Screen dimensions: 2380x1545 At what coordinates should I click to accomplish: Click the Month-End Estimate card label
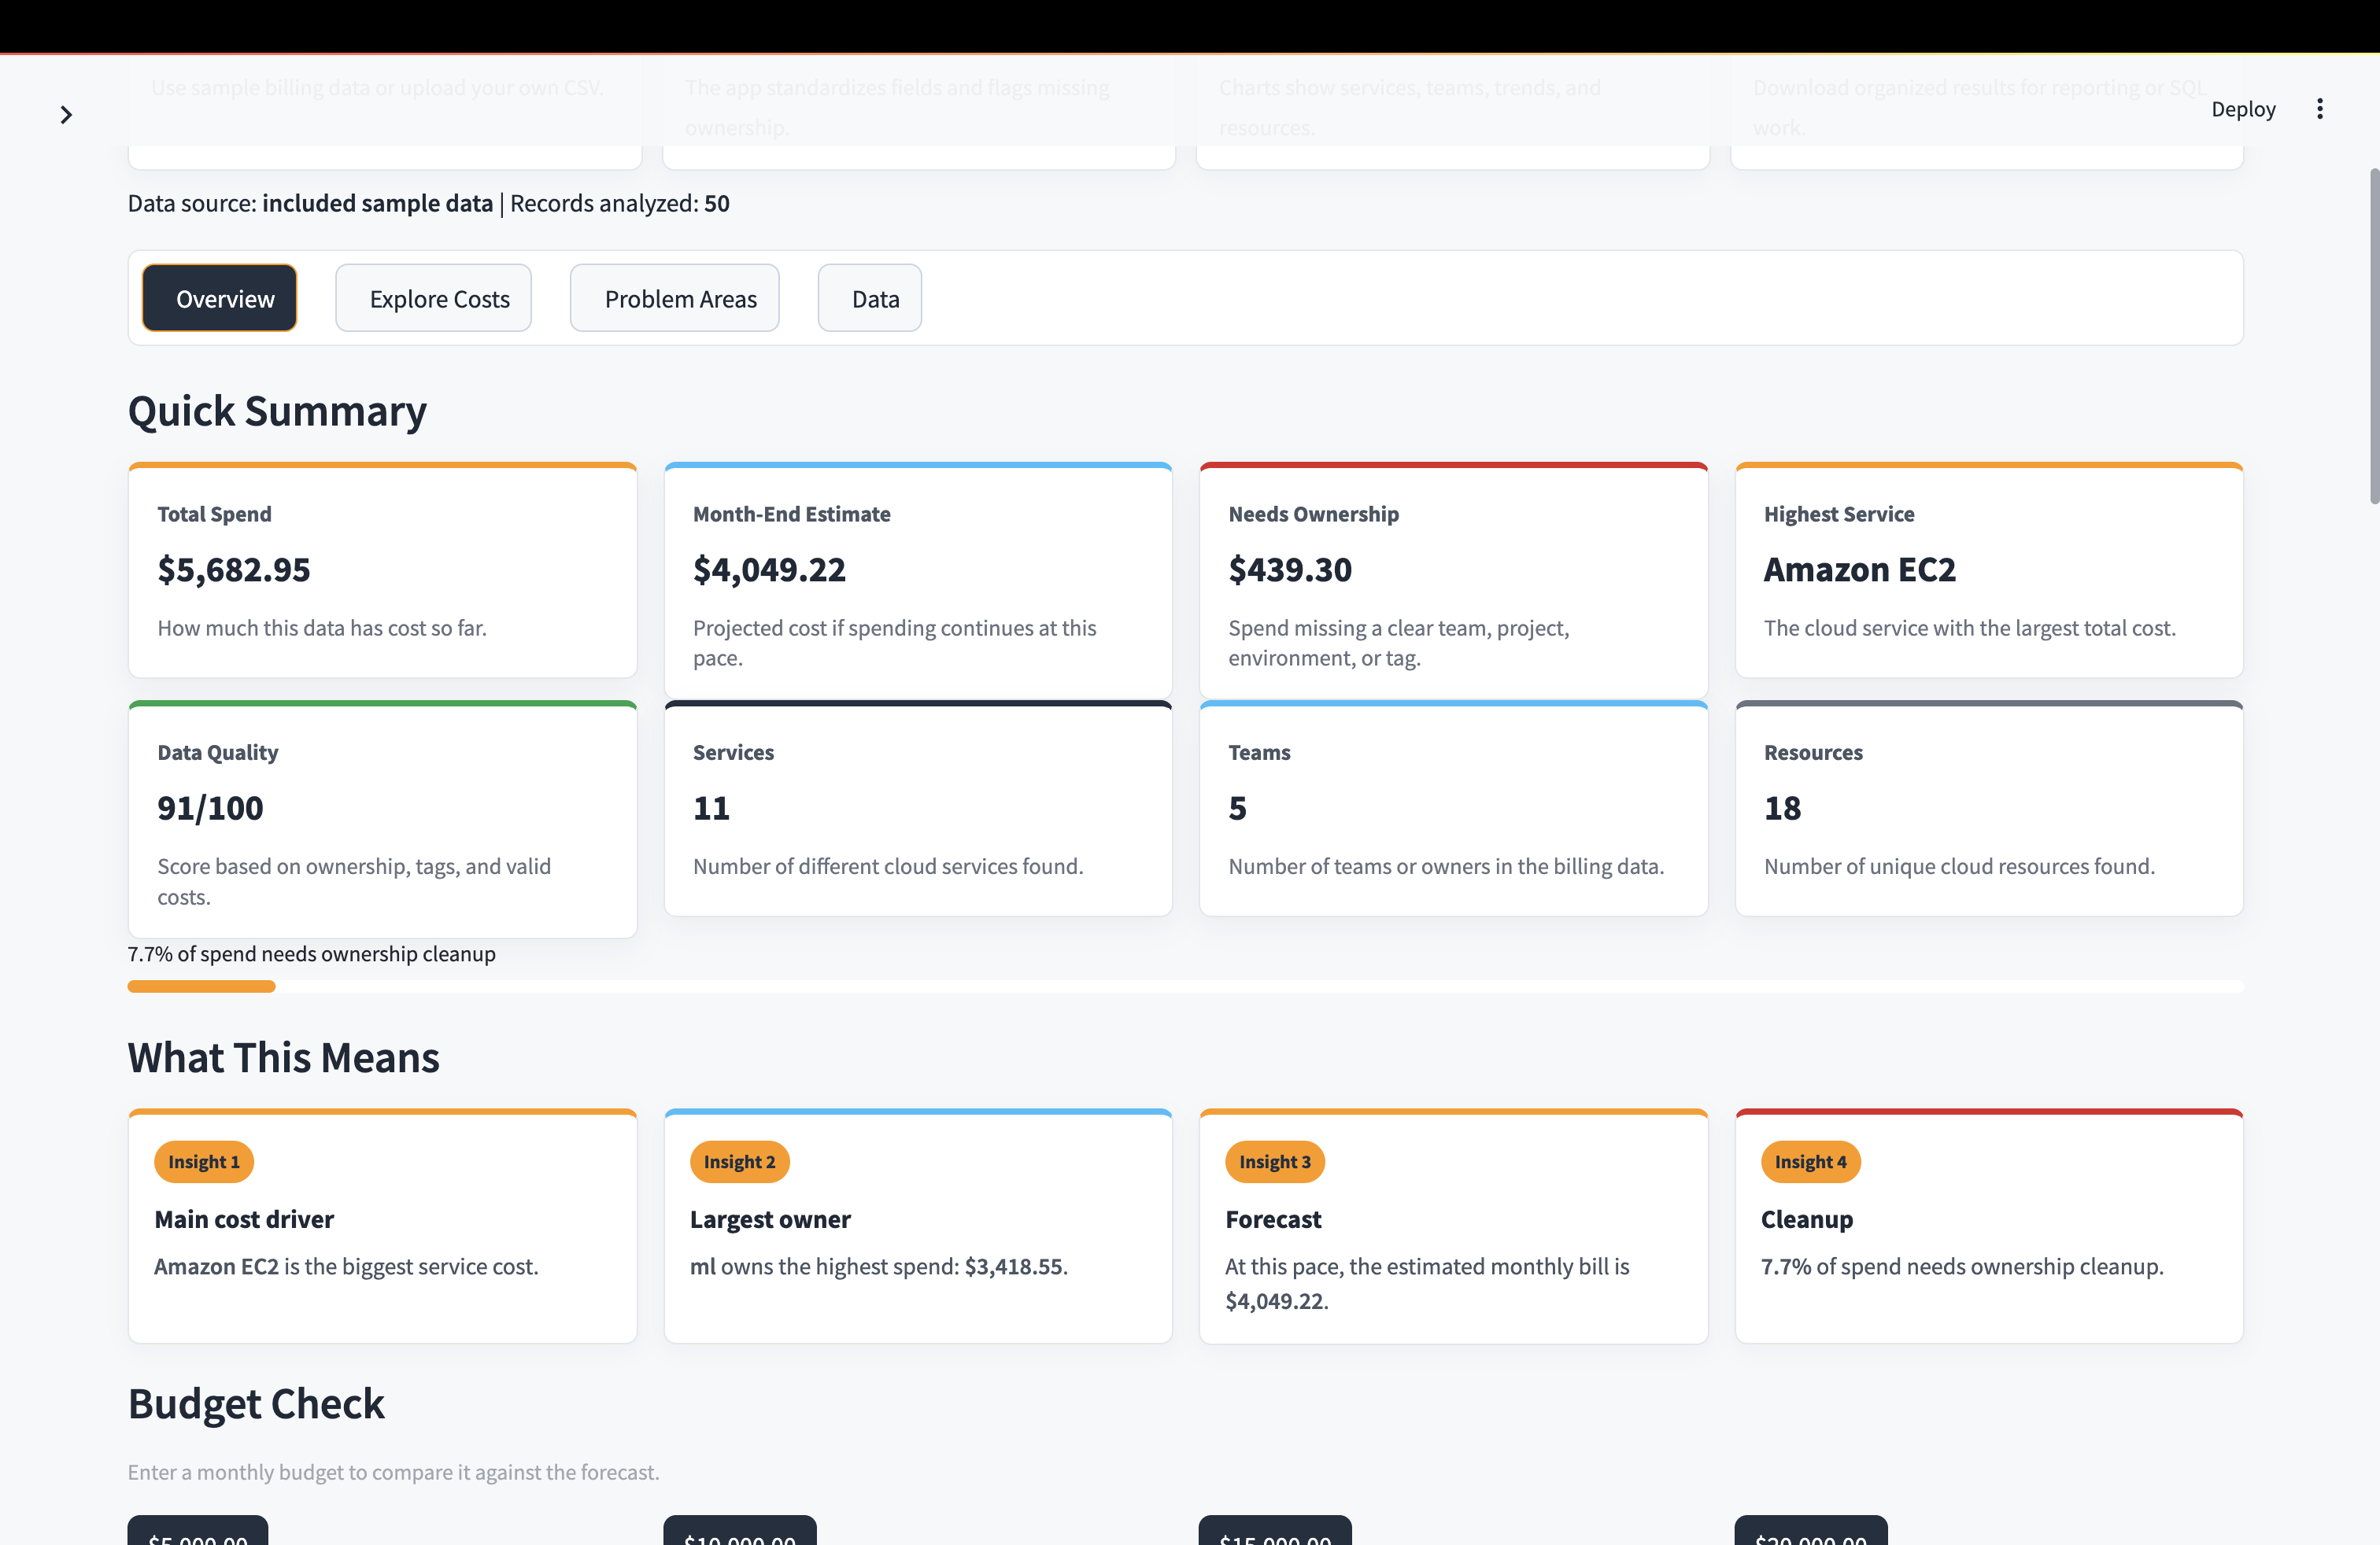(x=791, y=514)
